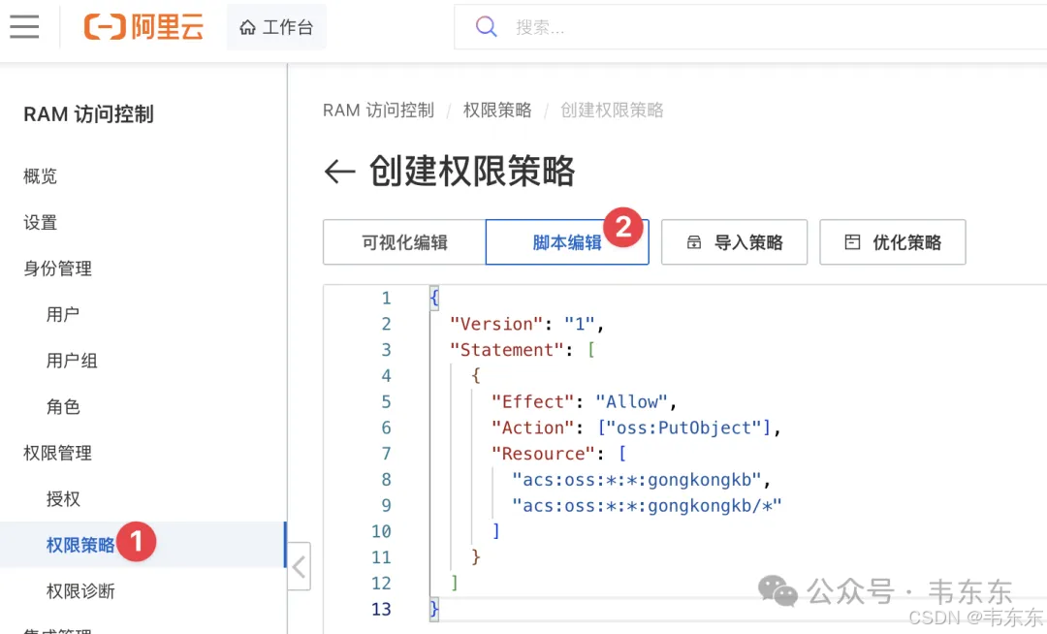1047x634 pixels.
Task: Go to 权限策略 breadcrumb link
Action: click(497, 111)
